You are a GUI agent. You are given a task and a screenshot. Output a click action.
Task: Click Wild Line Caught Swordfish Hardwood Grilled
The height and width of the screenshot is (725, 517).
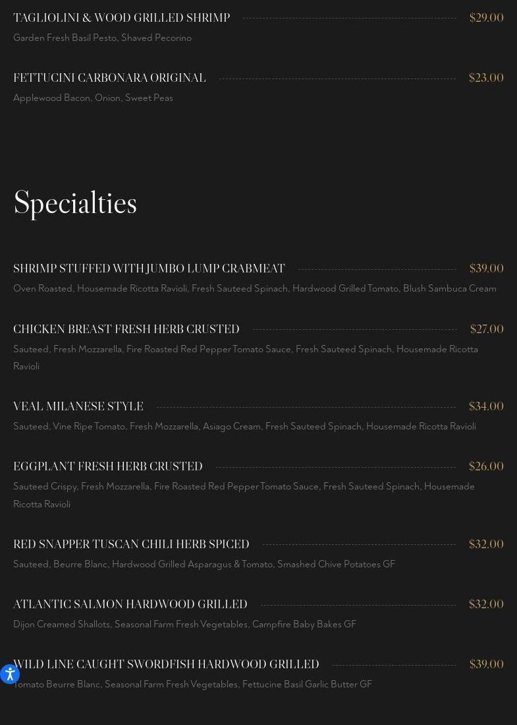tap(166, 664)
